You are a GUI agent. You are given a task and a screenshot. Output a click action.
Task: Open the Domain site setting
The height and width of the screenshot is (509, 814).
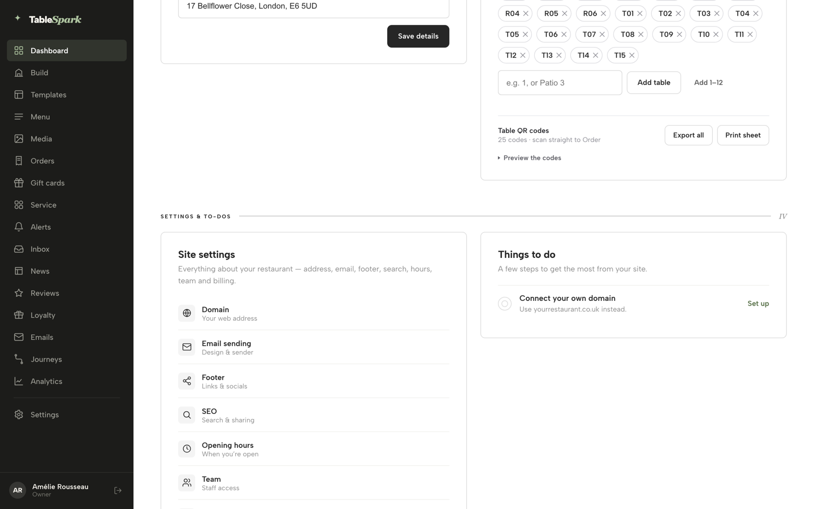coord(314,313)
